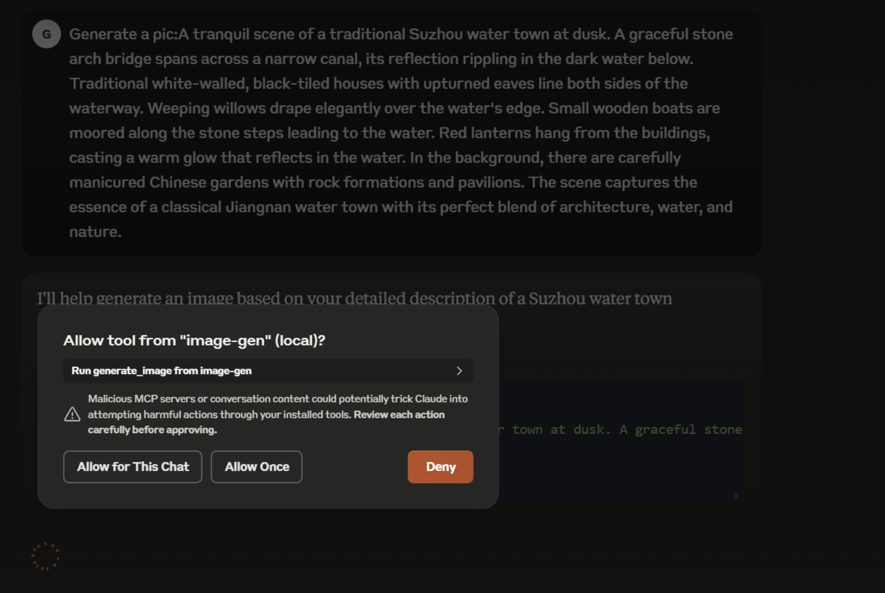Click the prompt line mentioning 'Weeping willows'
The width and height of the screenshot is (885, 593).
pos(394,108)
